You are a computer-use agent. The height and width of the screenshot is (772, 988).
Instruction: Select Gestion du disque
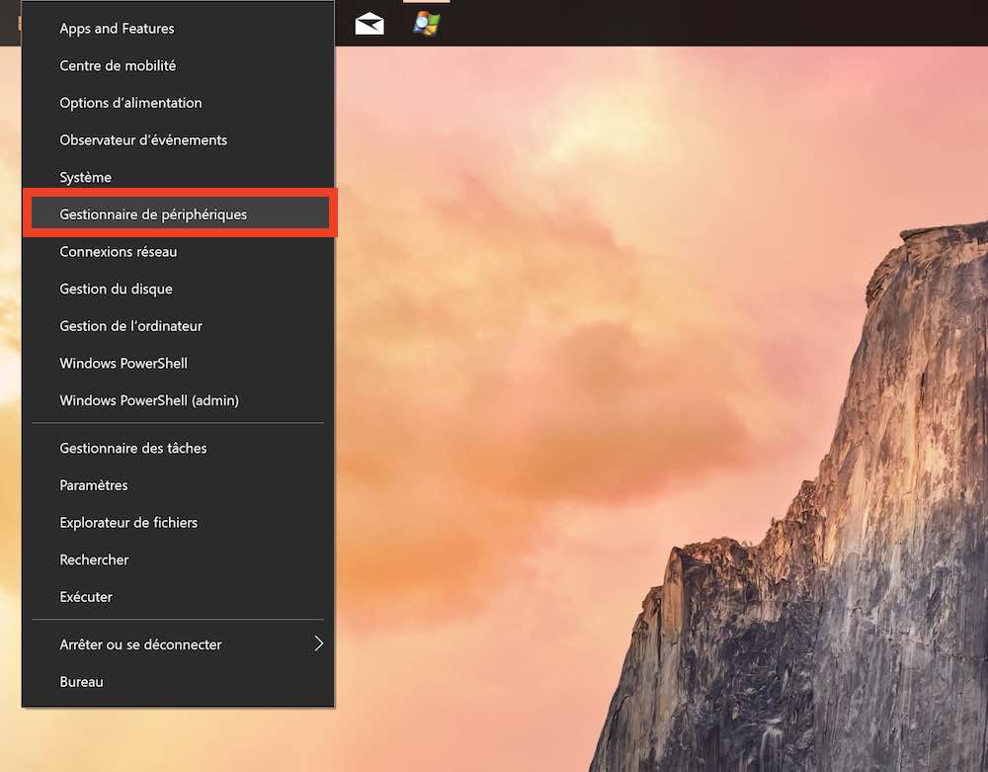pos(178,289)
